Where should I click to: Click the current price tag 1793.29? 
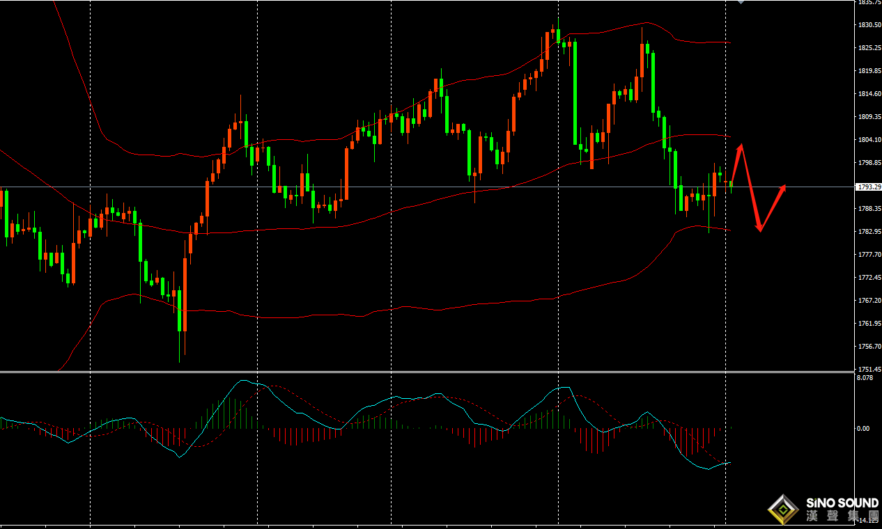click(x=868, y=187)
